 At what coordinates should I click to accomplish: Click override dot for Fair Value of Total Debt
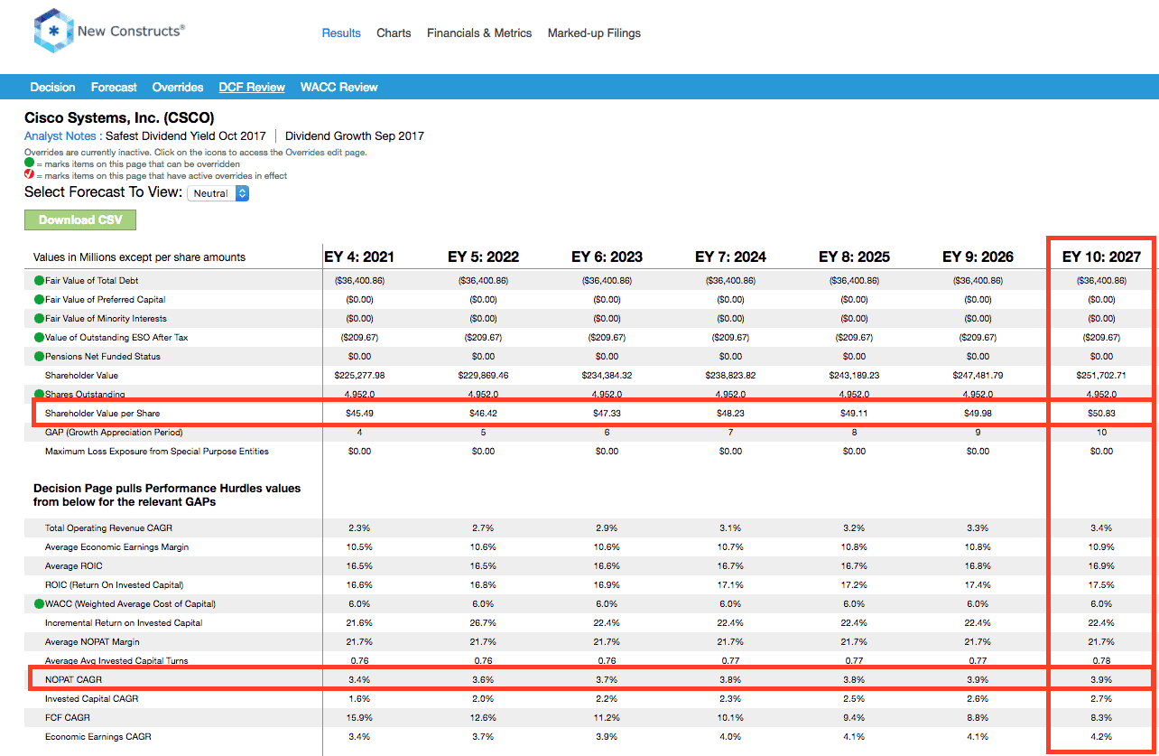[x=39, y=281]
